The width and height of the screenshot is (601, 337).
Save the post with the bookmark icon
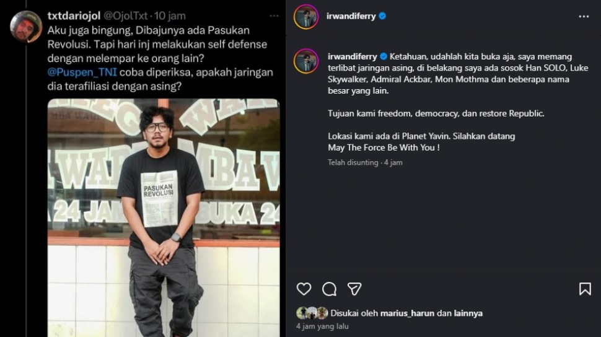(x=585, y=289)
